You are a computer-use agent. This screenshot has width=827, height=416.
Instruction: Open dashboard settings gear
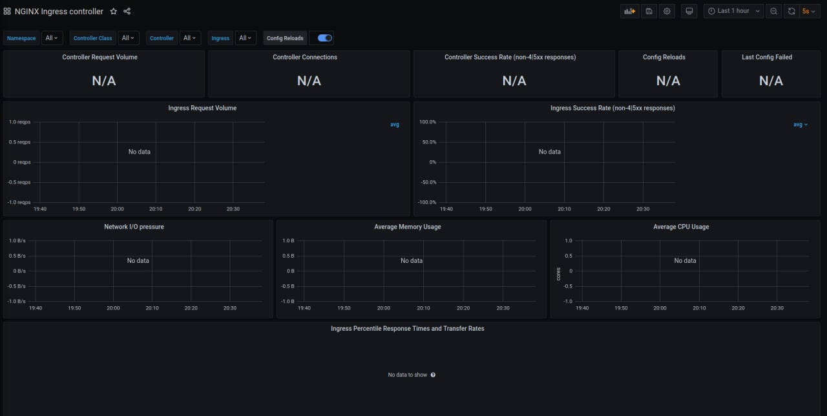[x=667, y=11]
